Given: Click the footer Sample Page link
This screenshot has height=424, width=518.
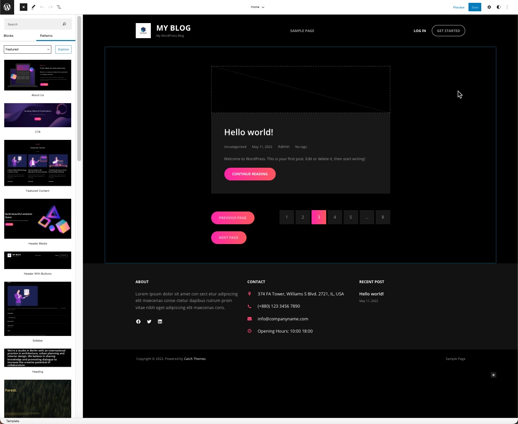Looking at the screenshot, I should coord(455,359).
